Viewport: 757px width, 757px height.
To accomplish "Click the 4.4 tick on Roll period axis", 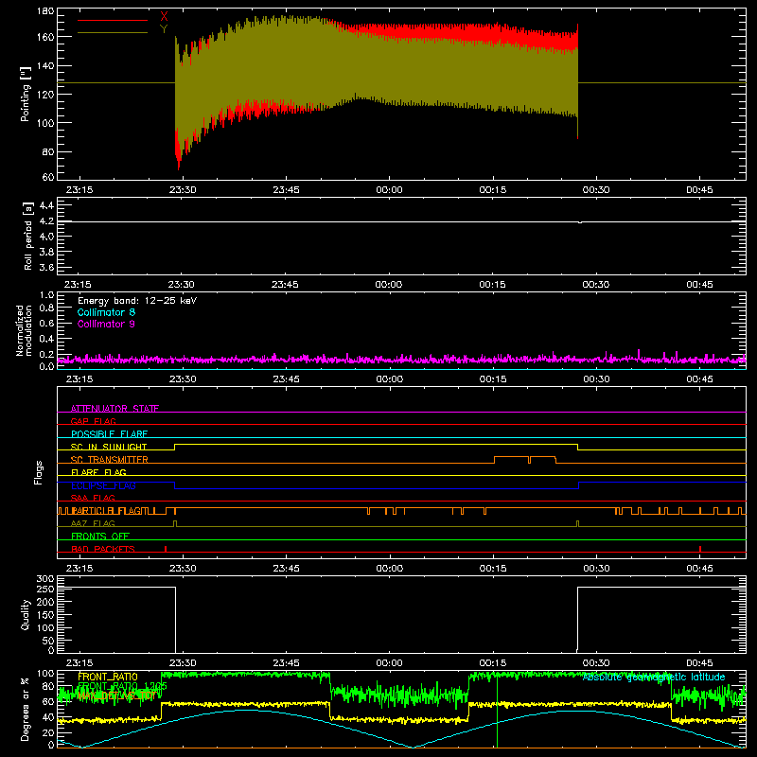I will point(46,205).
